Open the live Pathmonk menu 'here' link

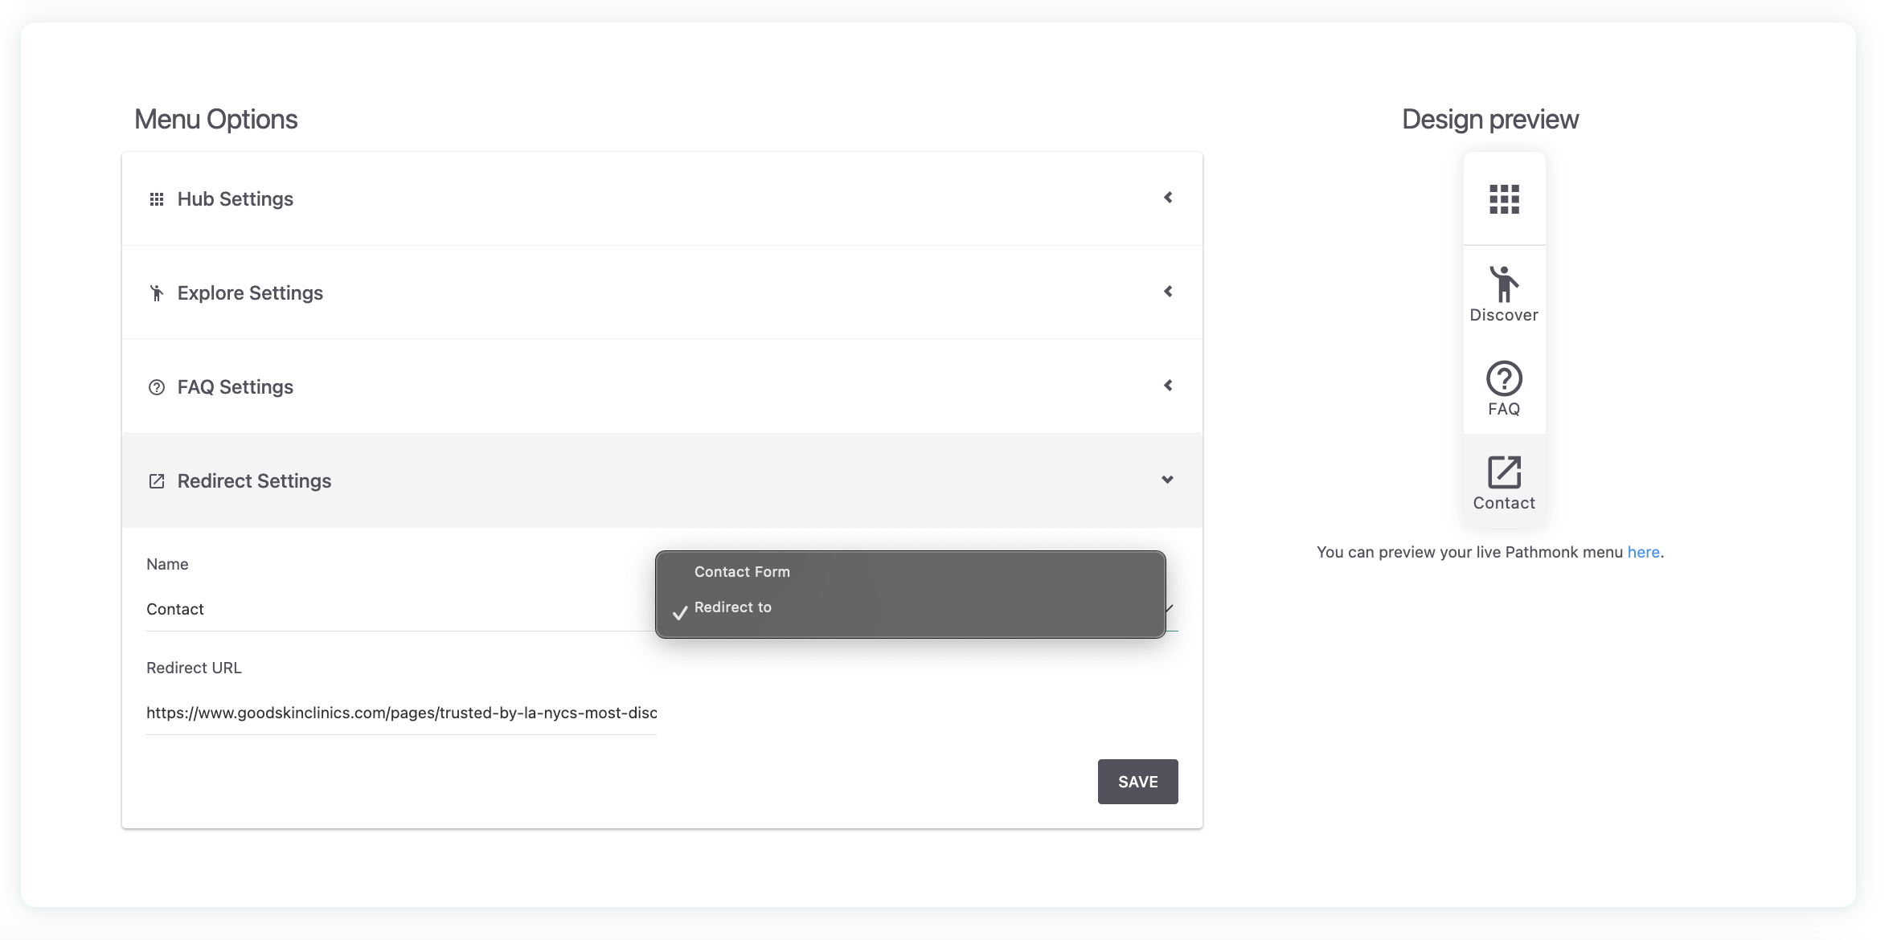(1643, 552)
